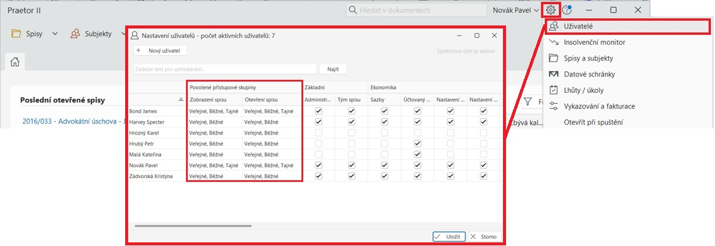
Task: Open the Novák Pavel user dropdown
Action: (513, 10)
